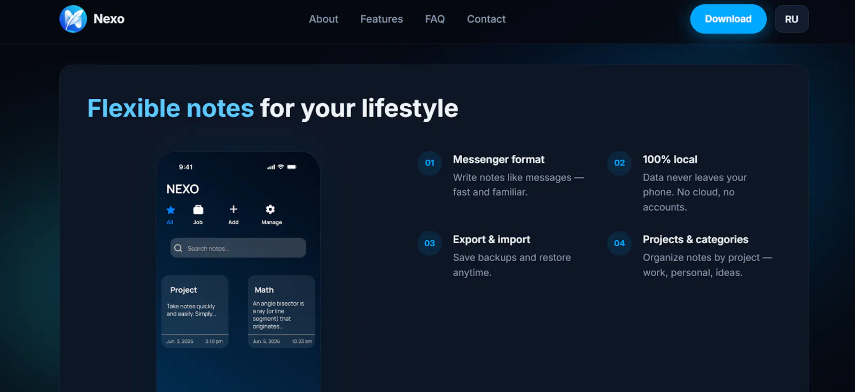
Task: Click the NEXO title in phone mockup
Action: (x=183, y=189)
